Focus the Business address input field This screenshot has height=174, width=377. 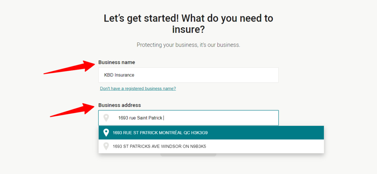coord(188,118)
